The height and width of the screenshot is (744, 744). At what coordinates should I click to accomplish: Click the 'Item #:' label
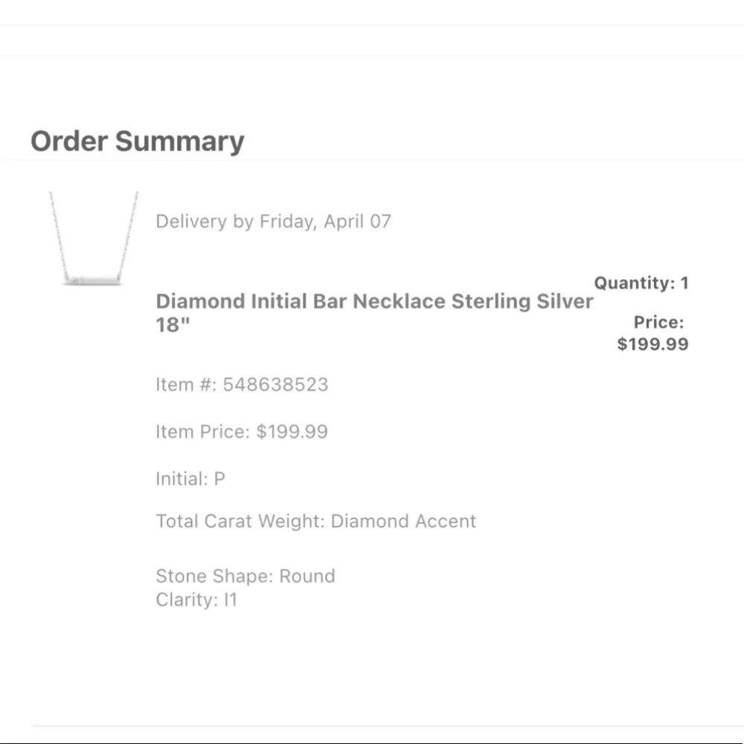pyautogui.click(x=186, y=385)
